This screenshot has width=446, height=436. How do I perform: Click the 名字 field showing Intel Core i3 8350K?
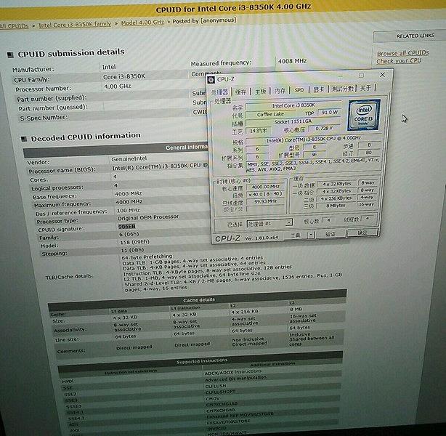click(293, 105)
